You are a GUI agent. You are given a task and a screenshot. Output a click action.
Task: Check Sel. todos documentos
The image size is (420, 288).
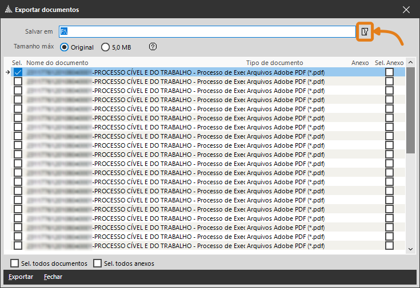click(15, 263)
